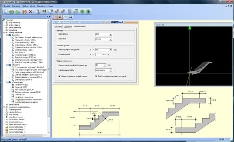This screenshot has height=142, width=234.
Task: Open the Narzędzia menu
Action: click(x=41, y=6)
